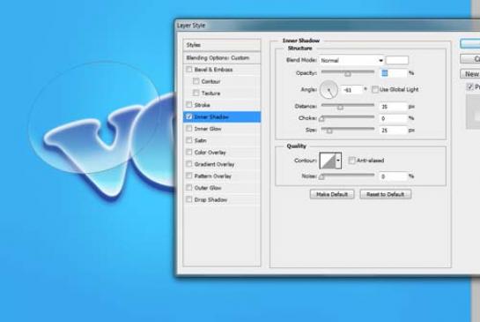Image resolution: width=480 pixels, height=322 pixels.
Task: Enable the Drop Shadow checkbox
Action: tap(189, 199)
